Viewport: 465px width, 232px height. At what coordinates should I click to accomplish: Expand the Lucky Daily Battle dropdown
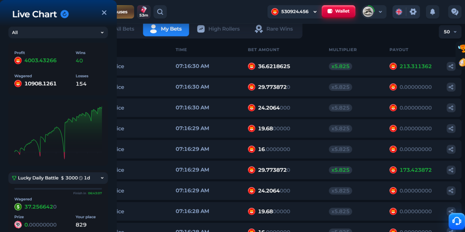[58, 178]
